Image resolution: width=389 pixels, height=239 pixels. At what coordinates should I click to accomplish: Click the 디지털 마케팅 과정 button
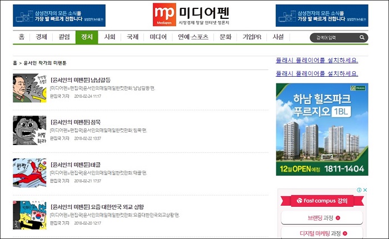322,233
